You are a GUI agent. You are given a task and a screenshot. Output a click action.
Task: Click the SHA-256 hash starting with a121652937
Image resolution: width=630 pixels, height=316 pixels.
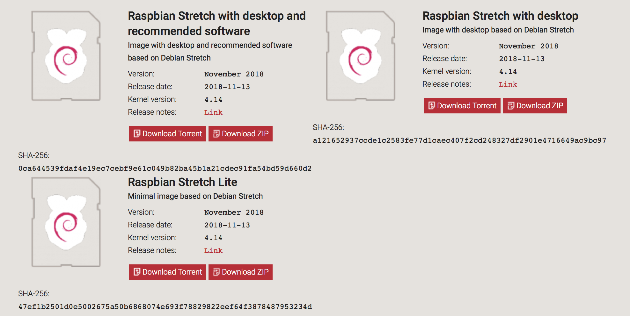[x=459, y=140]
